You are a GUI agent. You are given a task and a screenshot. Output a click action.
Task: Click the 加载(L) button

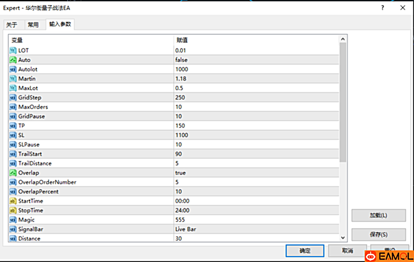coord(379,215)
